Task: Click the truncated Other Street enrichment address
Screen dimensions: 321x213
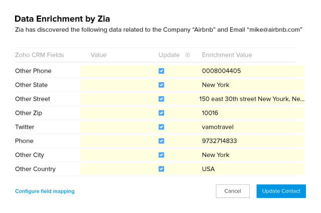Action: (x=251, y=99)
